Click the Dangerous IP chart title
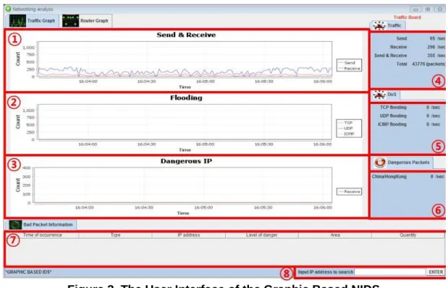Viewport: 448px width, 288px height. pyautogui.click(x=186, y=161)
